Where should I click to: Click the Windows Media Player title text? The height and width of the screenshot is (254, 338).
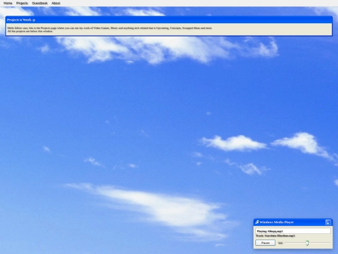coord(277,222)
